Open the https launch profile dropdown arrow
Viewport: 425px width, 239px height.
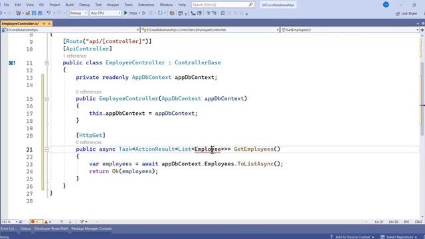(139, 13)
